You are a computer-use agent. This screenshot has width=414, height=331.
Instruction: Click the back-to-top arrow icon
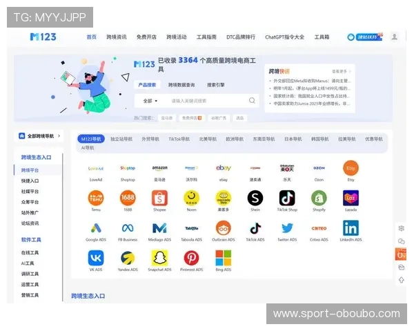pyautogui.click(x=402, y=280)
